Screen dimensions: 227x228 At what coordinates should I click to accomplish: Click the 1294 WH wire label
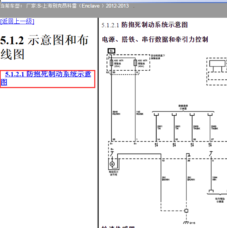click(215, 178)
